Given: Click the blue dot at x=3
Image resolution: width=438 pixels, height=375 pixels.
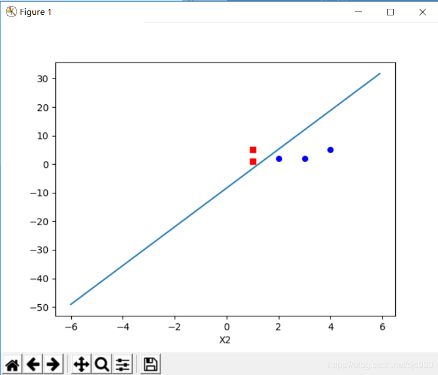Looking at the screenshot, I should click(x=305, y=159).
